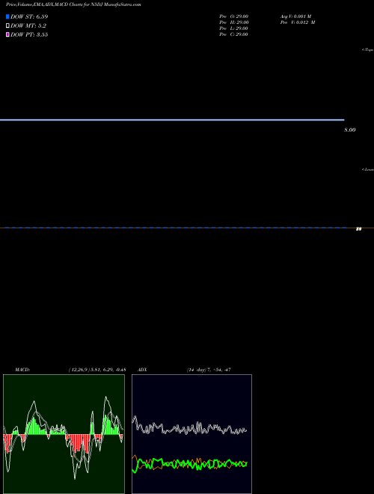This screenshot has height=494, width=374.
Task: Click the '8.00' axis label
Action: (350, 129)
